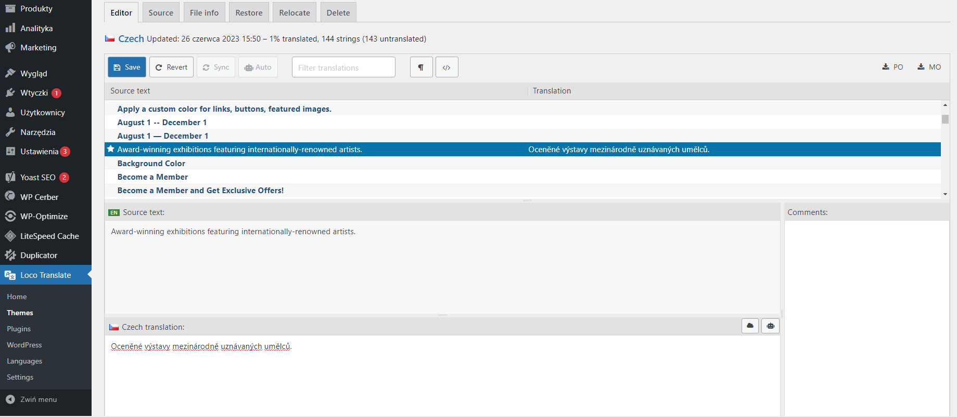Select 'Become a Member and Get Exclusive Offers!'
Viewport: 957px width, 417px height.
click(x=522, y=190)
